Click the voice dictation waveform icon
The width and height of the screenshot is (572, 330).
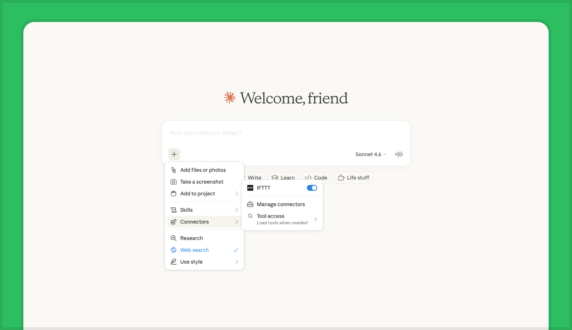click(398, 154)
